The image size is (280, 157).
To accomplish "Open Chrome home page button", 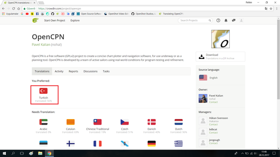I will [x=18, y=9].
